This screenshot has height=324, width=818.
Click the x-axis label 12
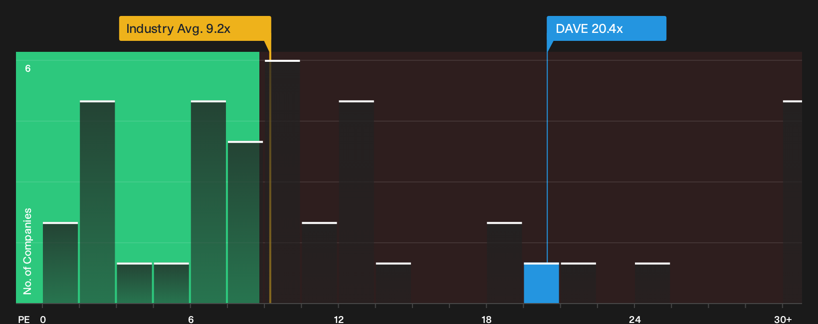pos(339,320)
